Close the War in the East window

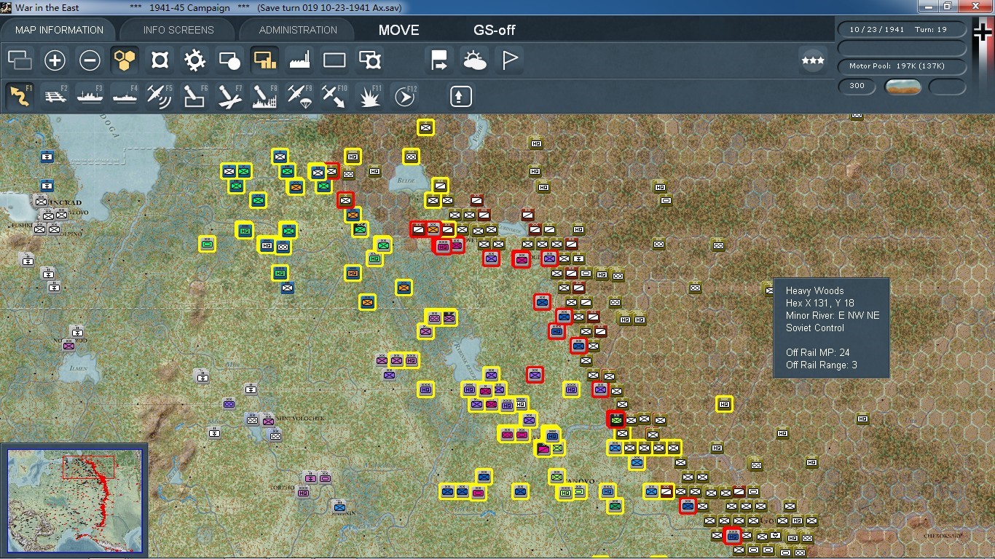coord(975,7)
